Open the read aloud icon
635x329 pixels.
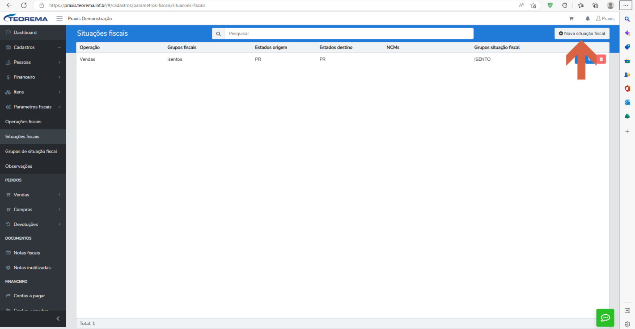tap(521, 5)
